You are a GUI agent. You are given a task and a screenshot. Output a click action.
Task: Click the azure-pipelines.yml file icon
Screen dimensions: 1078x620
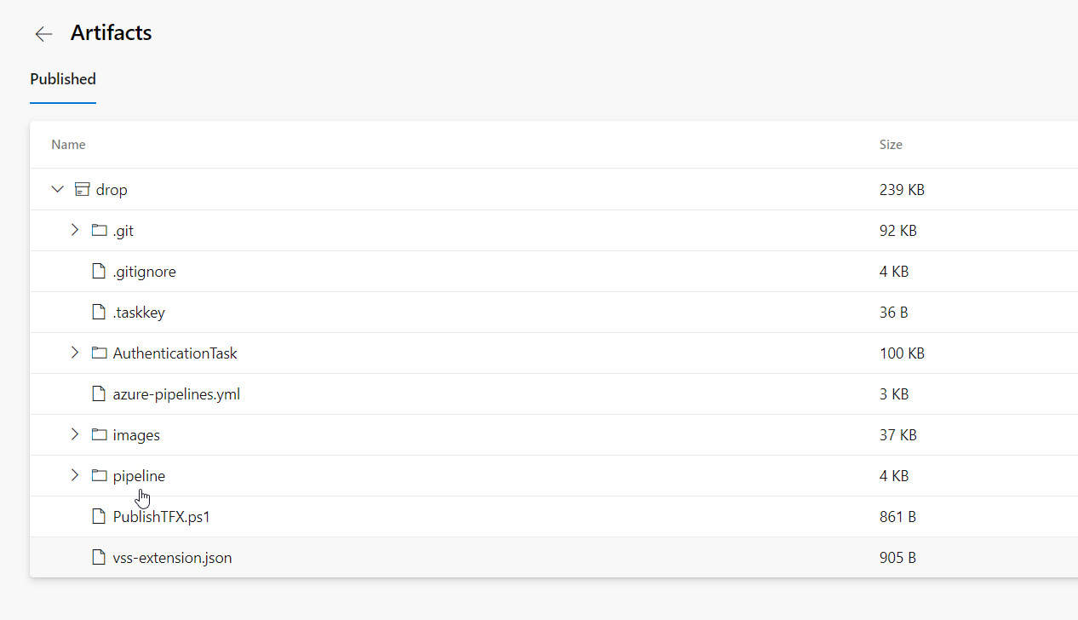tap(99, 393)
